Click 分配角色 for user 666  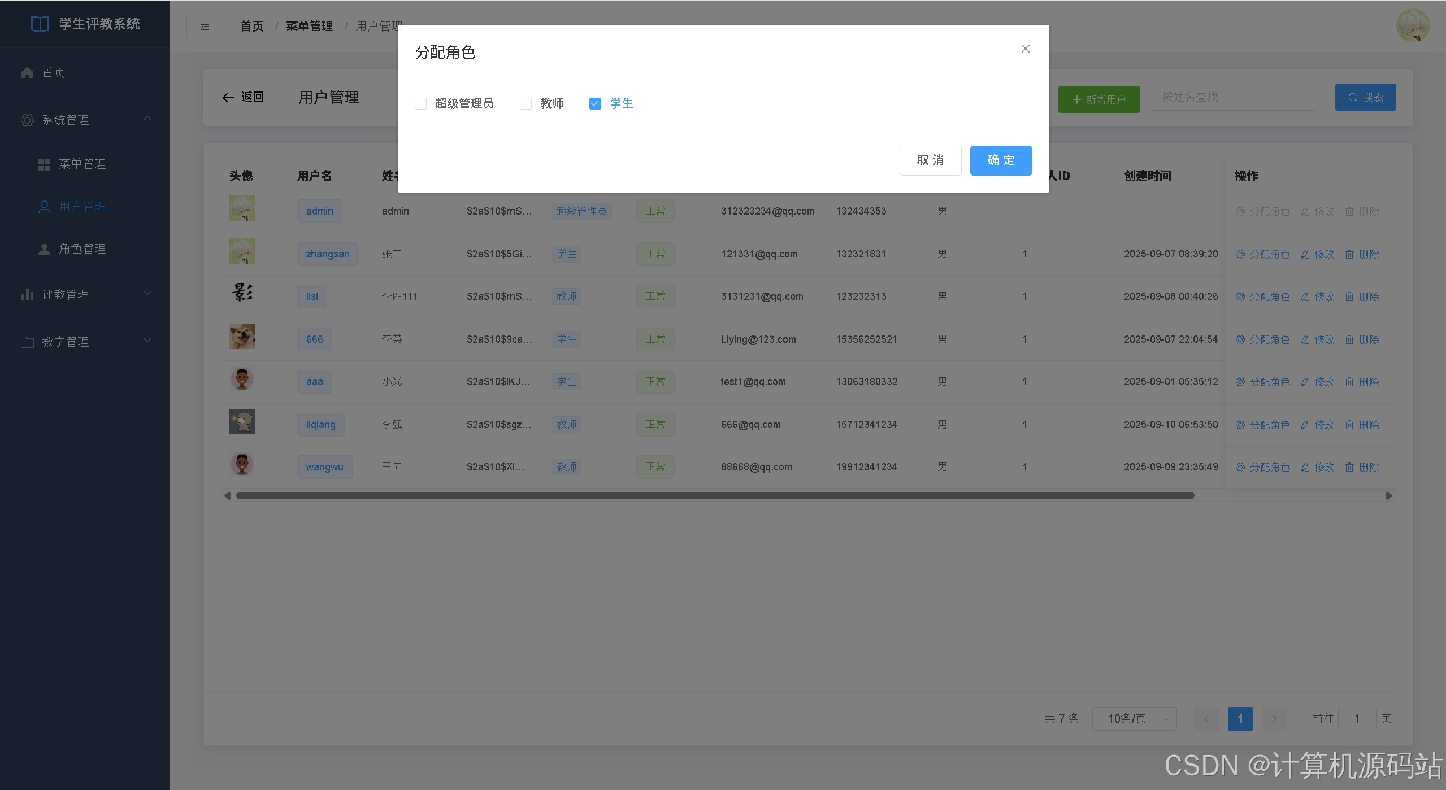(1262, 339)
